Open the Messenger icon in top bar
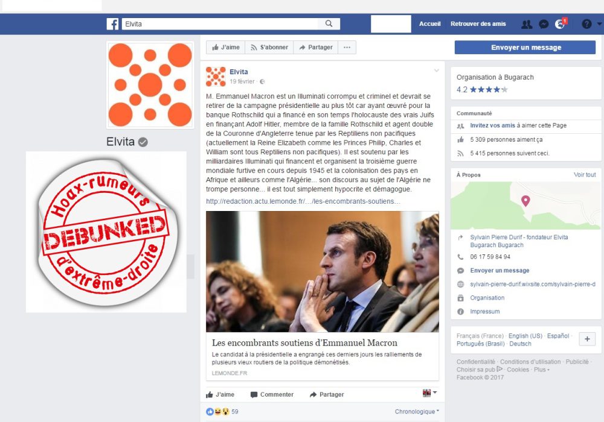 (x=544, y=24)
